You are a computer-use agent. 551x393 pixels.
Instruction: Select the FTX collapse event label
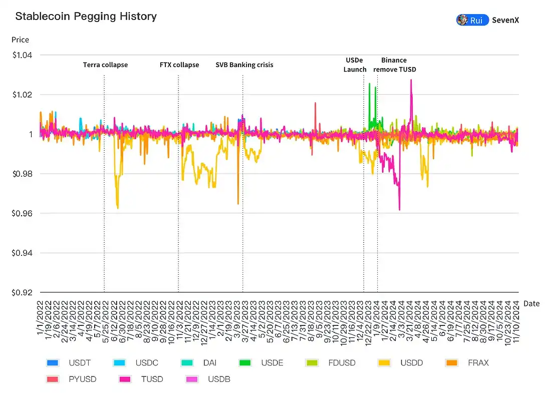tap(179, 65)
